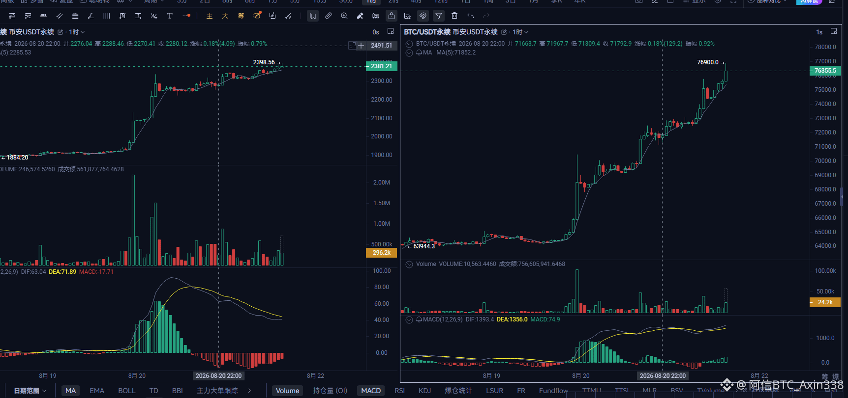The height and width of the screenshot is (398, 848).
Task: Maximize the left chart panel
Action: click(391, 31)
